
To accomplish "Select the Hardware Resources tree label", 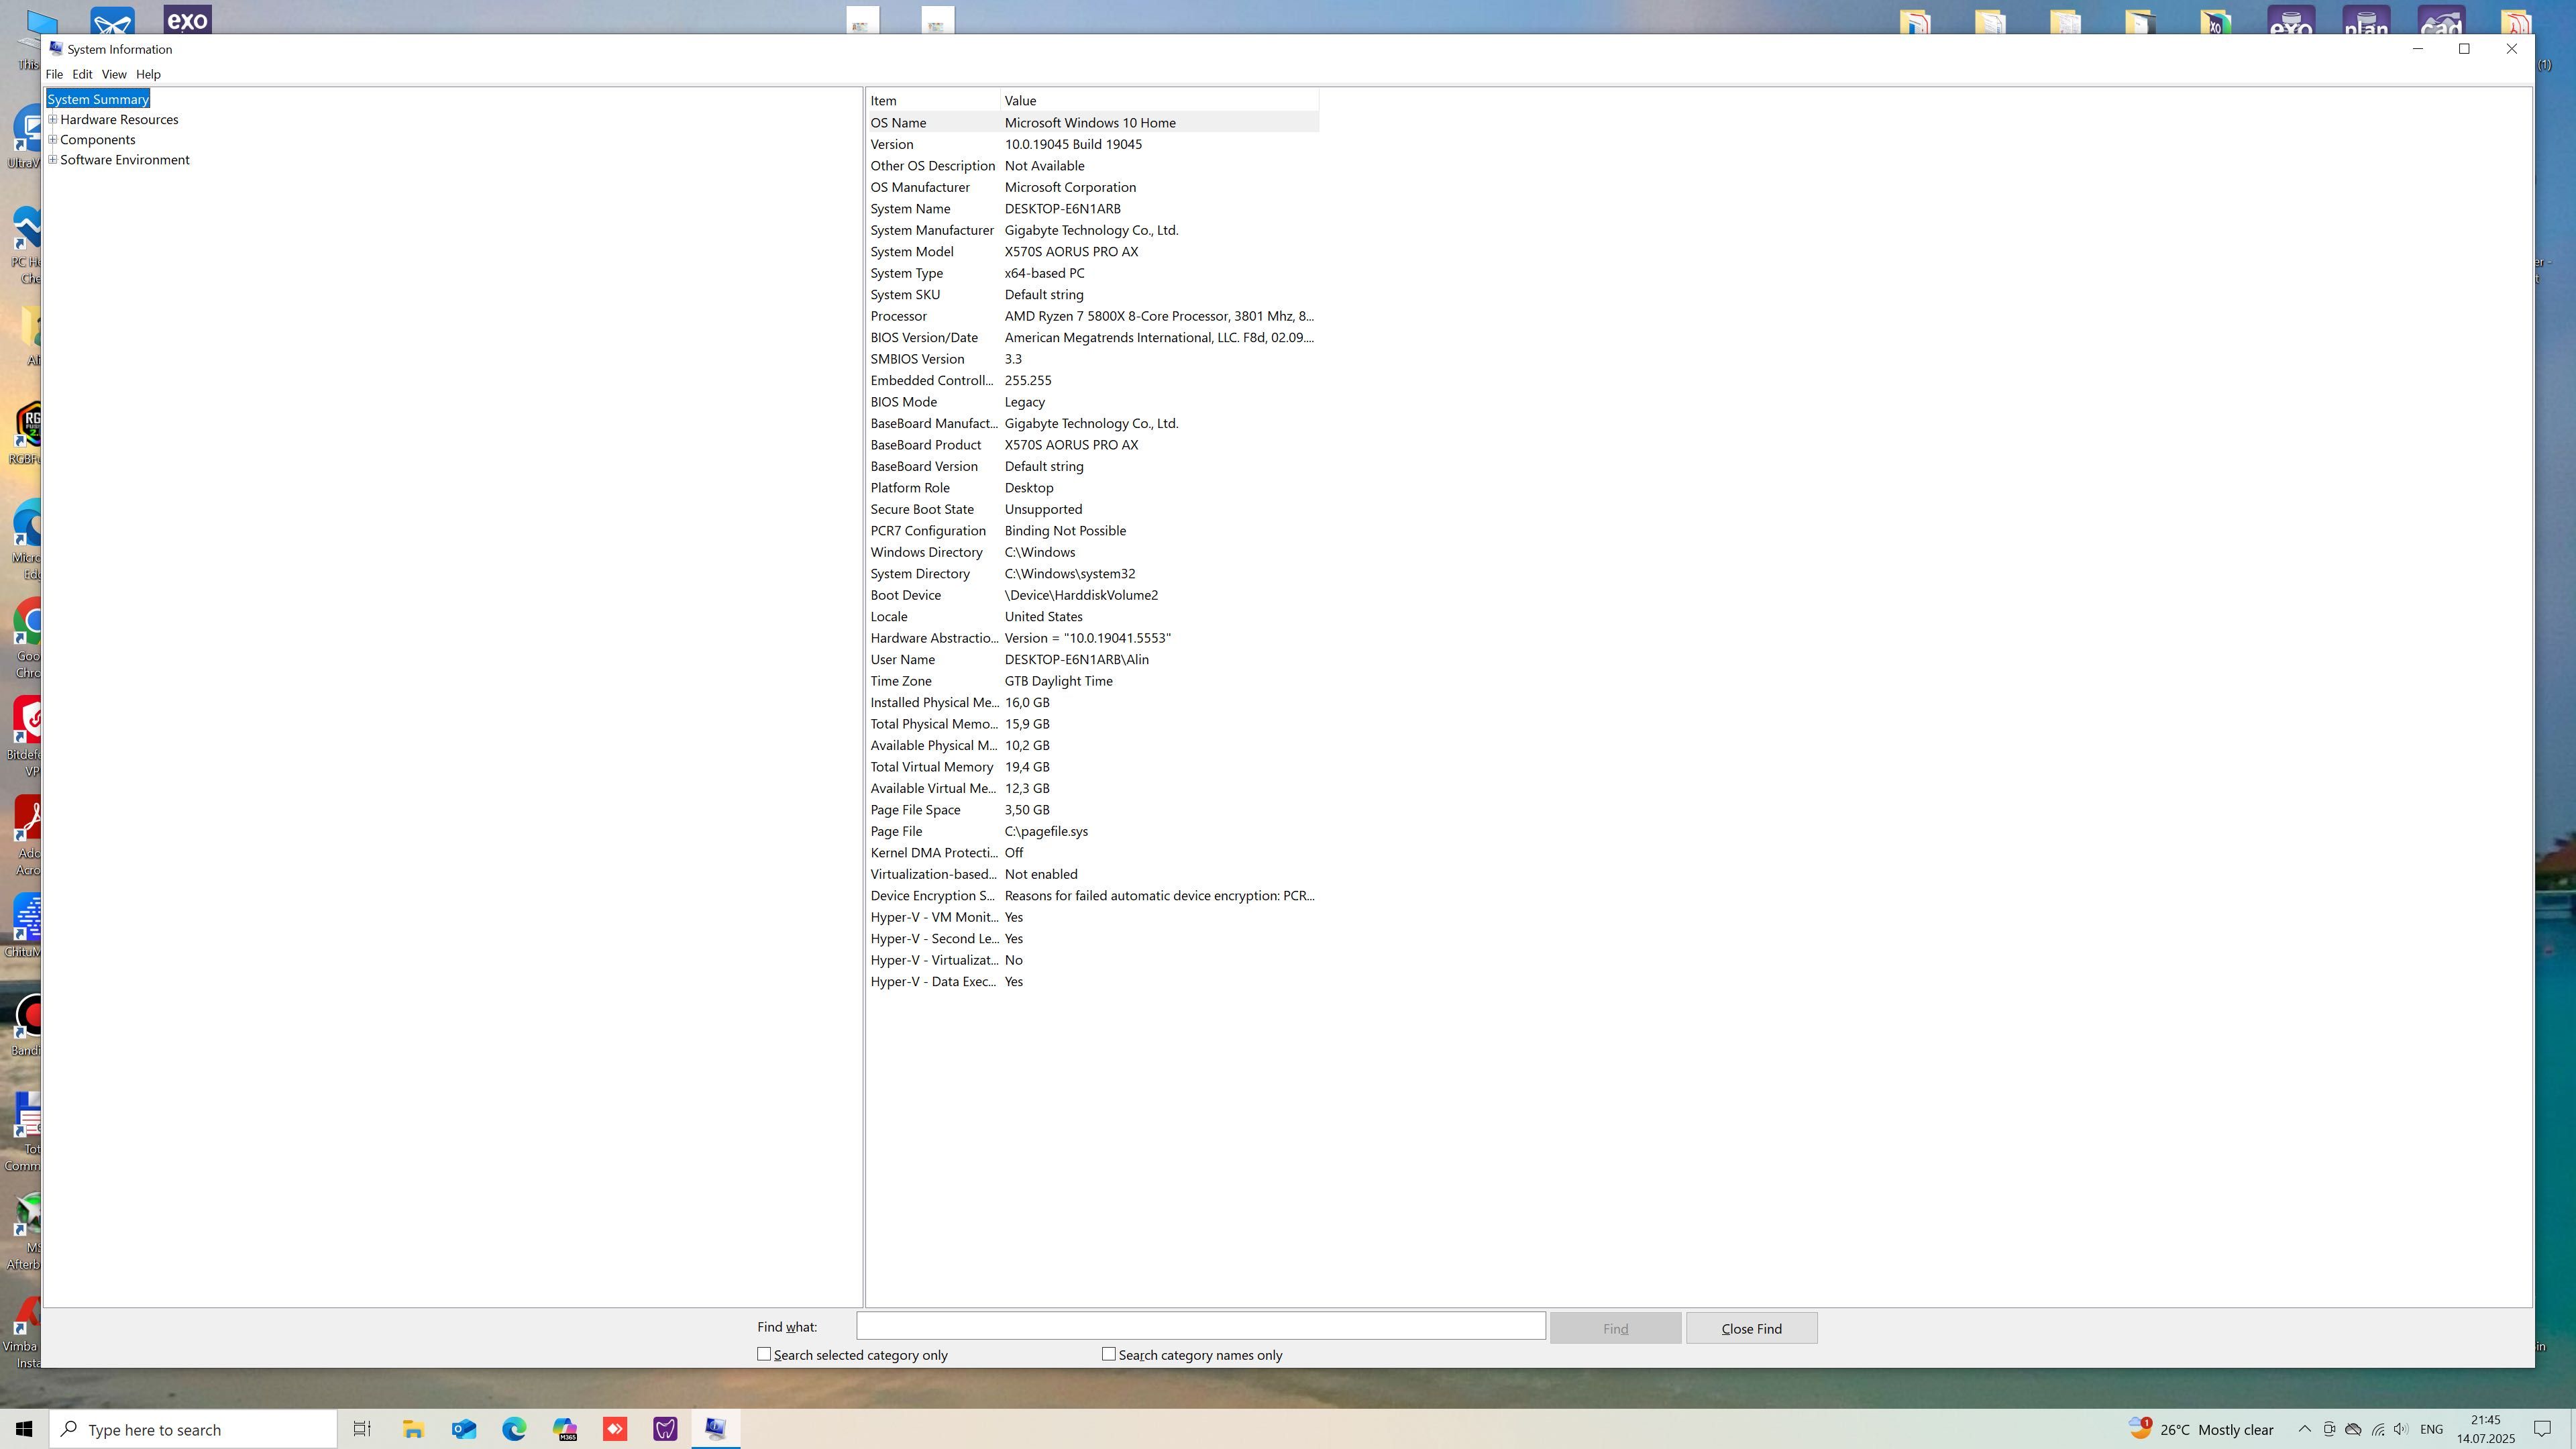I will point(119,119).
